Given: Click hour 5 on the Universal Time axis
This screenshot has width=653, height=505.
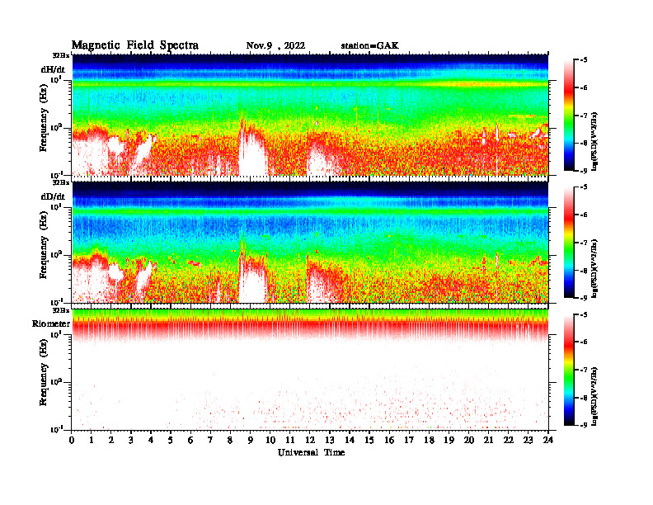Looking at the screenshot, I should coord(171,440).
